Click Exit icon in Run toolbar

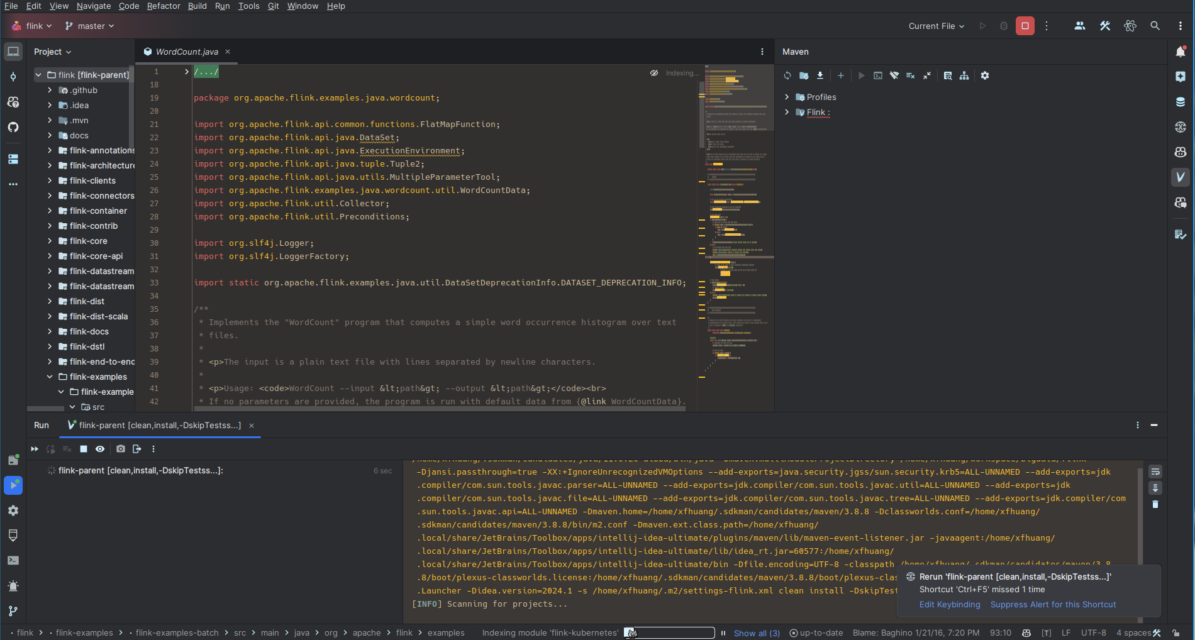tap(137, 449)
